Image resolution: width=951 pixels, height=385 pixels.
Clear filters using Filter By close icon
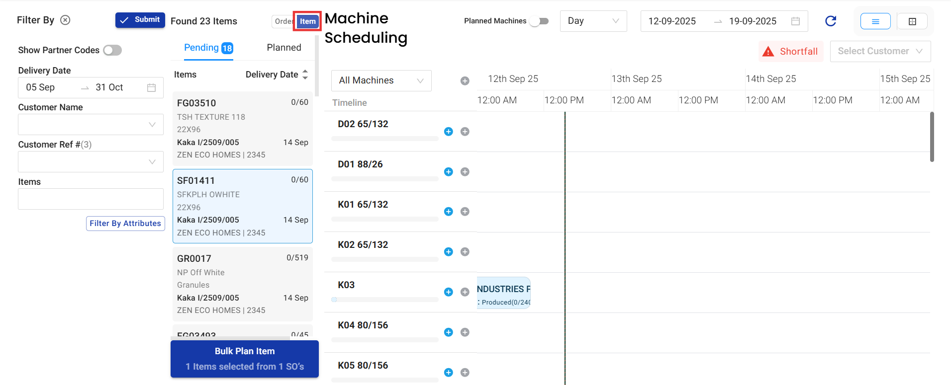coord(65,20)
